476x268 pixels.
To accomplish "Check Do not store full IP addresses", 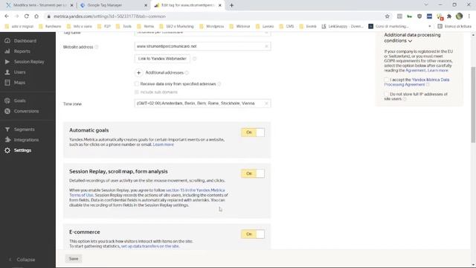I will pyautogui.click(x=387, y=95).
